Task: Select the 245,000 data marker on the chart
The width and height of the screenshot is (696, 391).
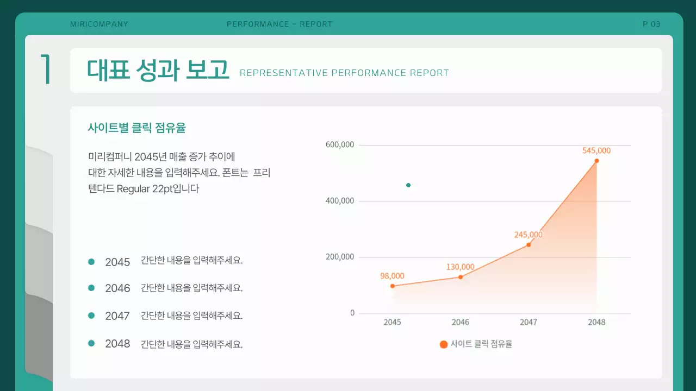Action: 528,245
